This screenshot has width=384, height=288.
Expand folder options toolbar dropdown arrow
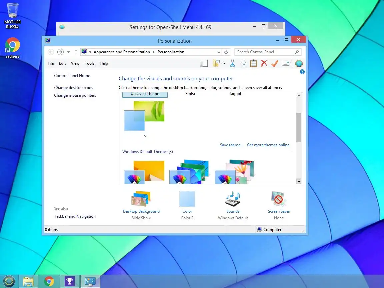coord(224,63)
